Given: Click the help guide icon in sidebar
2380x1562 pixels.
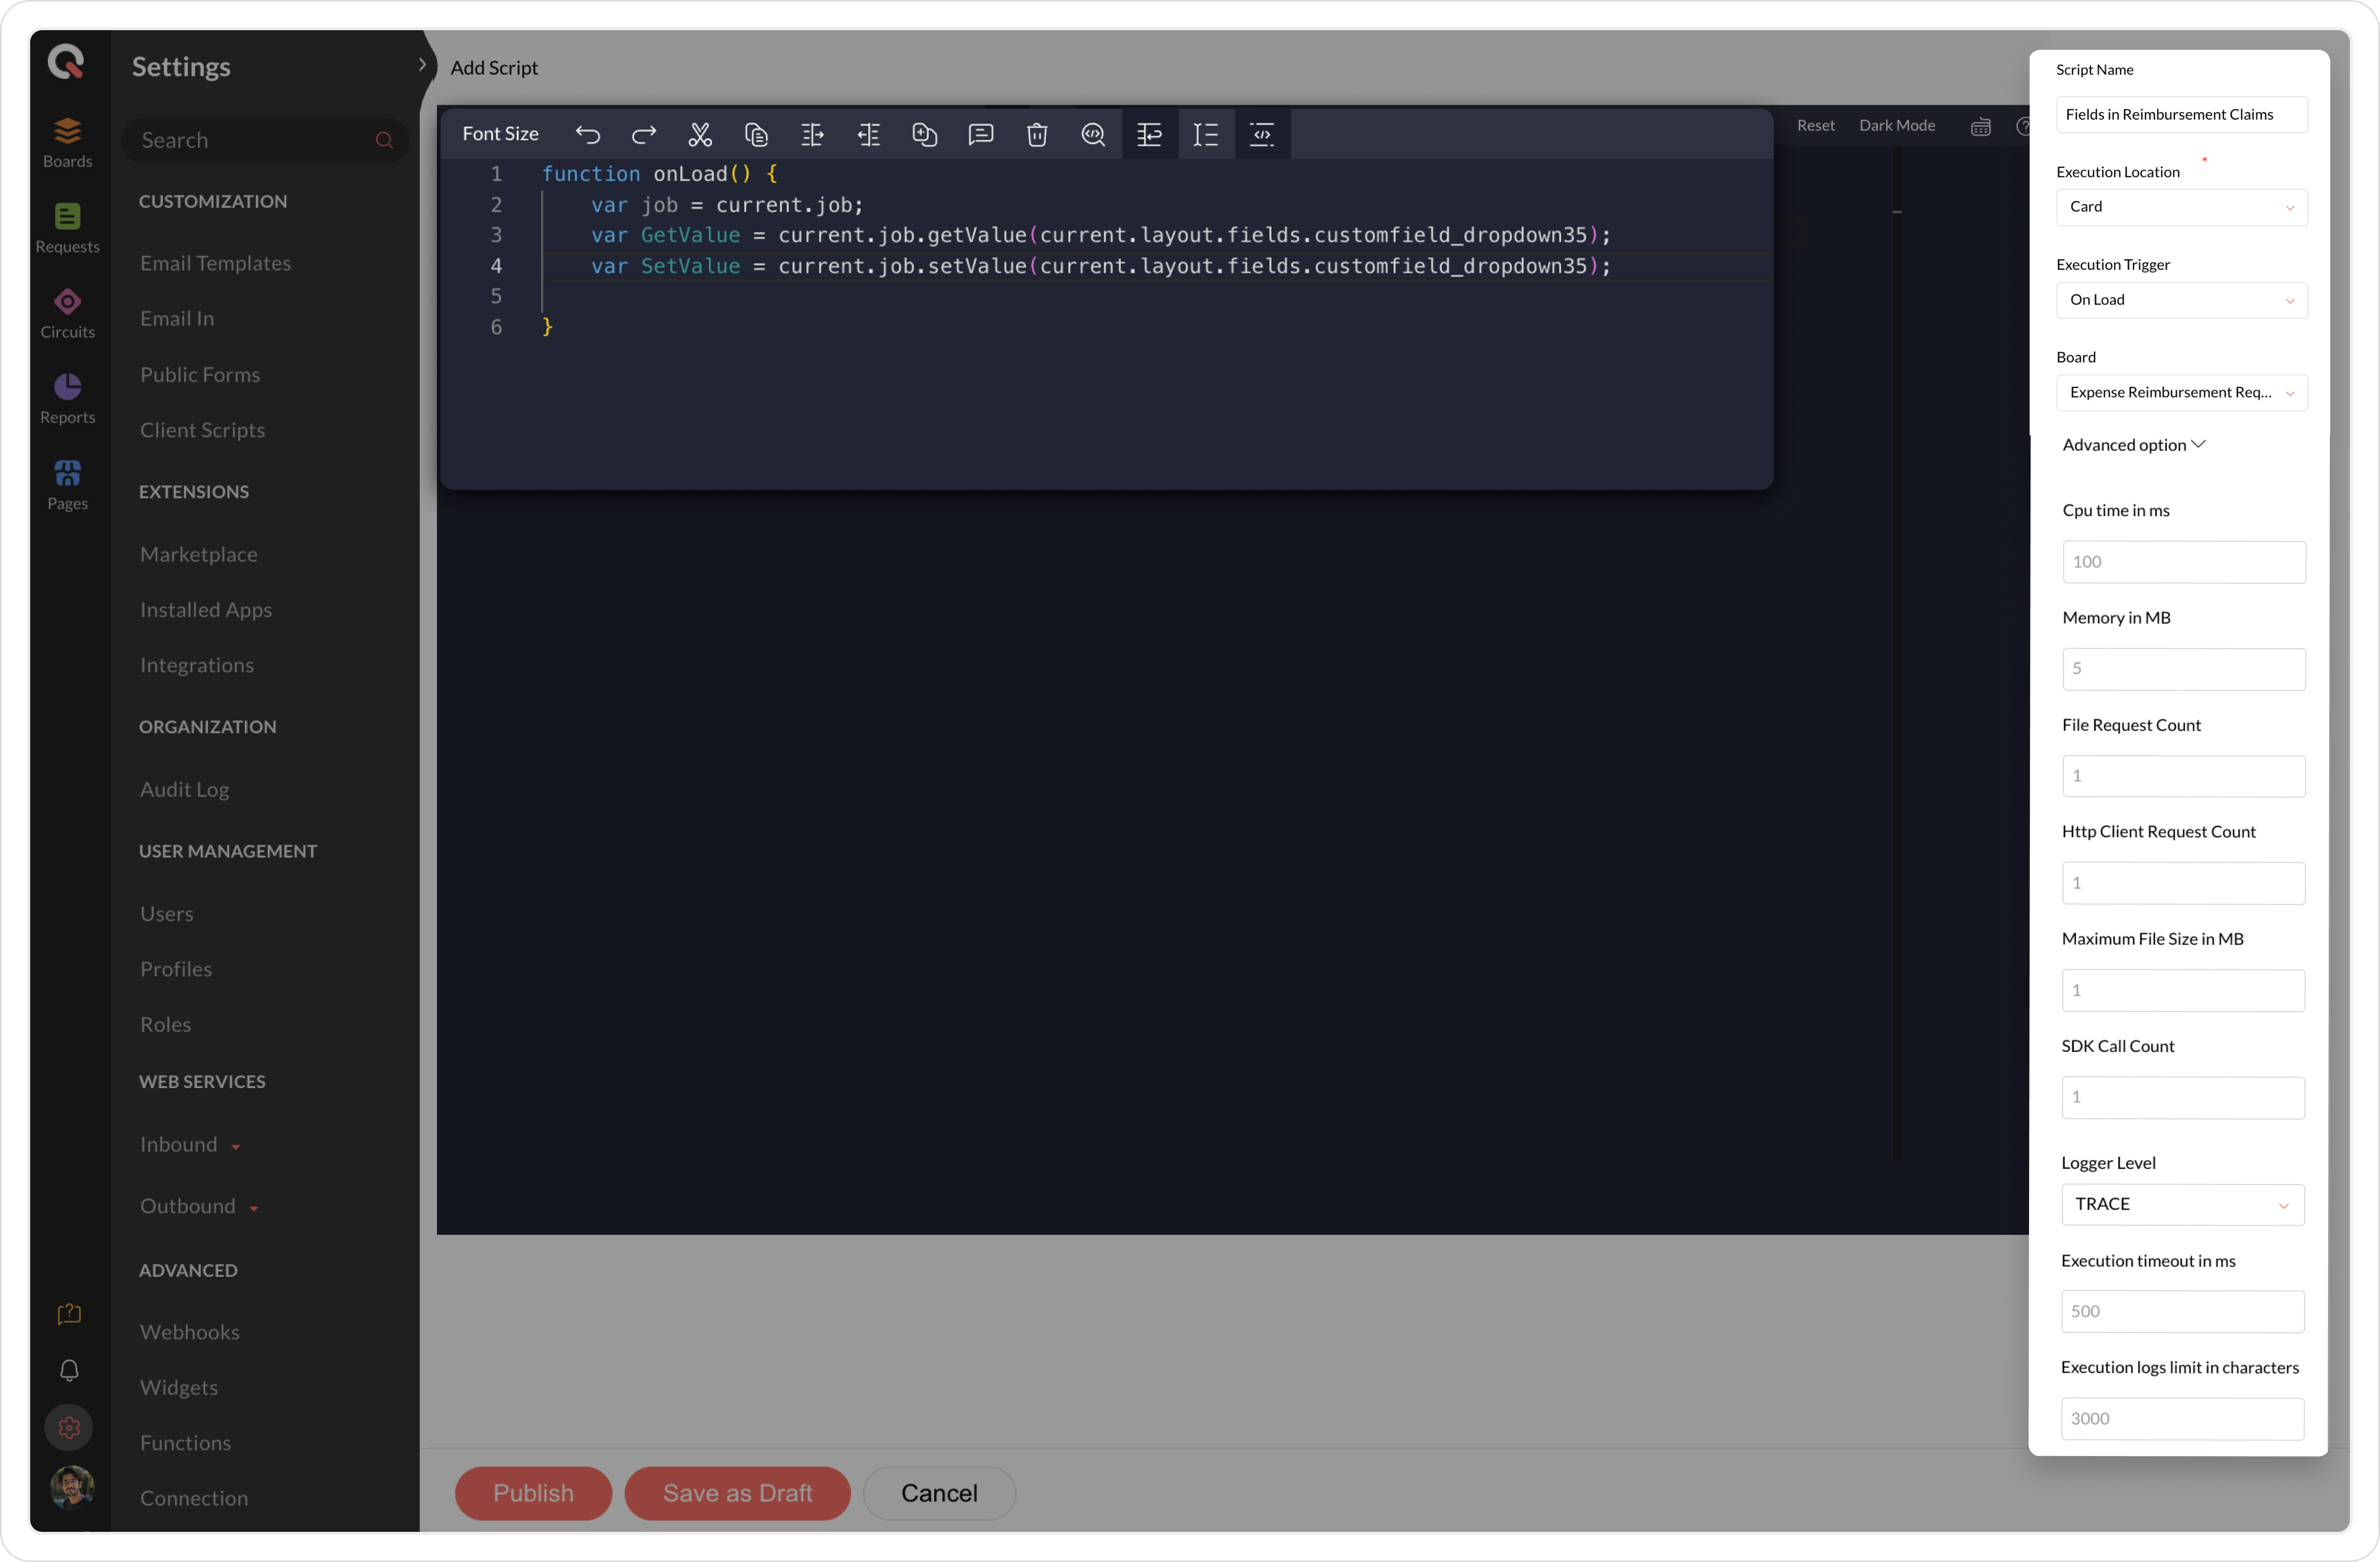Looking at the screenshot, I should [69, 1314].
